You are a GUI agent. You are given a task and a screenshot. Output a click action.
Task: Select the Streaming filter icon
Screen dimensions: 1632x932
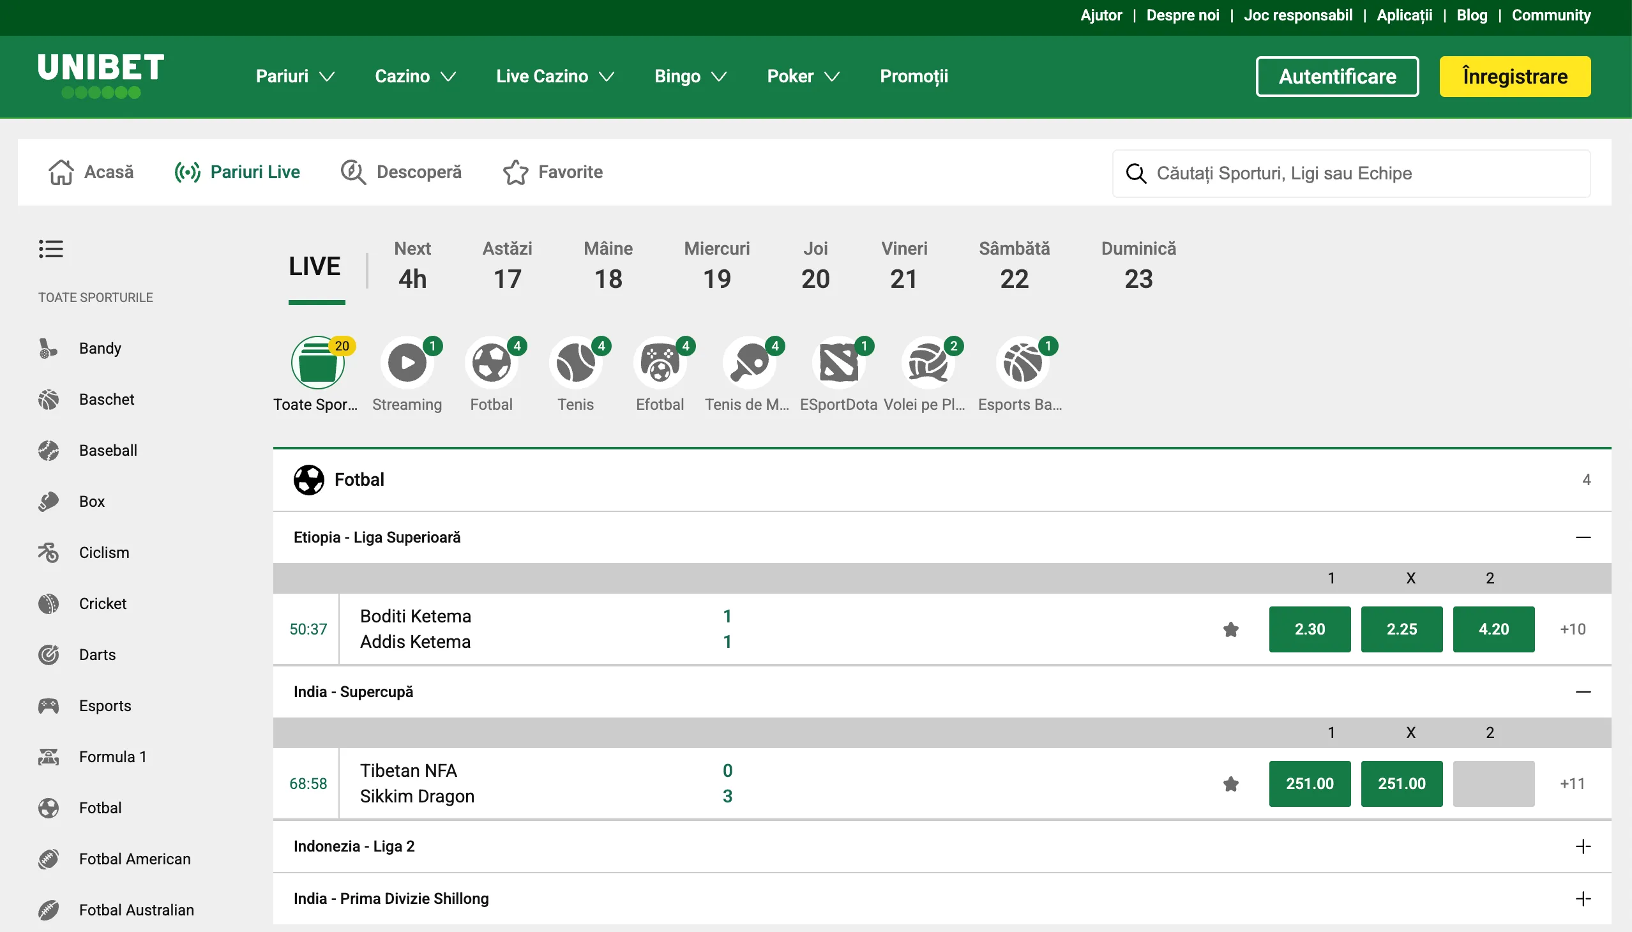click(407, 363)
